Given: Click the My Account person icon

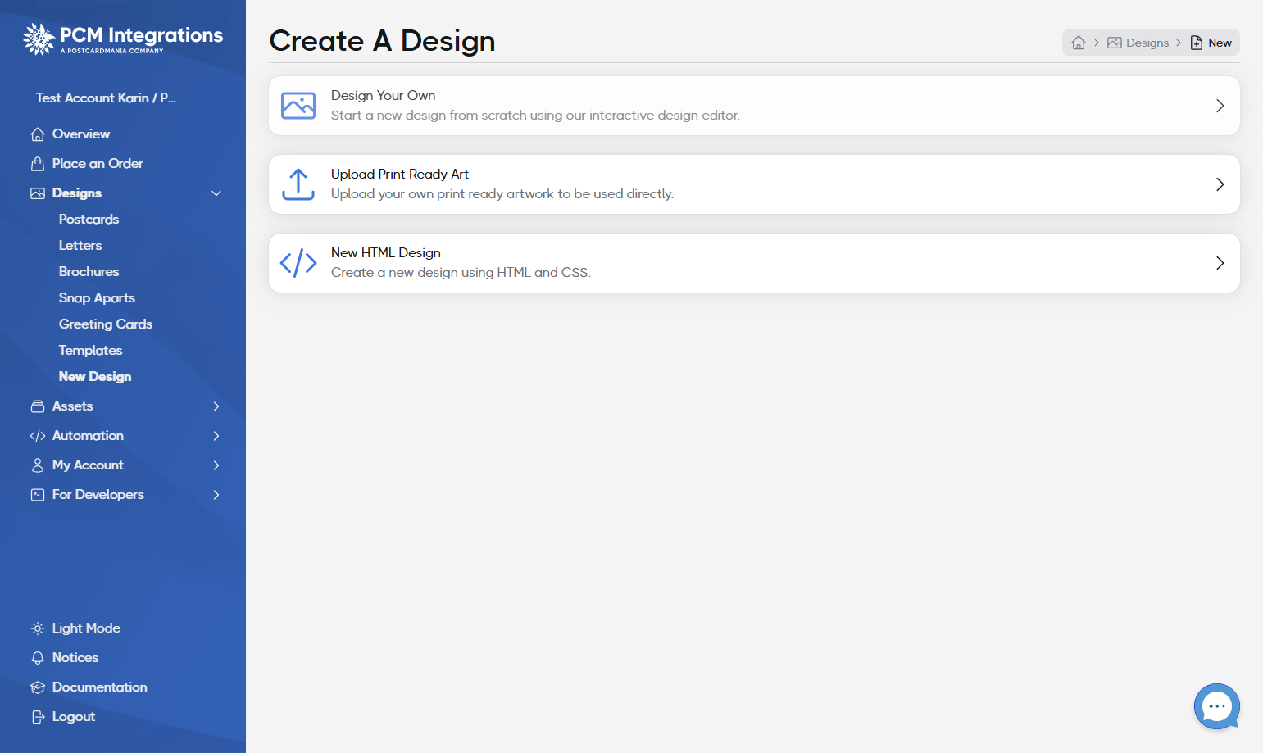Looking at the screenshot, I should coord(38,465).
